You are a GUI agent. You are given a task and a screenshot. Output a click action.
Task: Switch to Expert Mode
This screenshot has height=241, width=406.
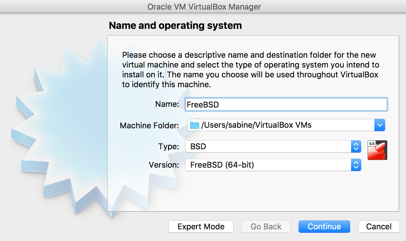[x=201, y=227]
